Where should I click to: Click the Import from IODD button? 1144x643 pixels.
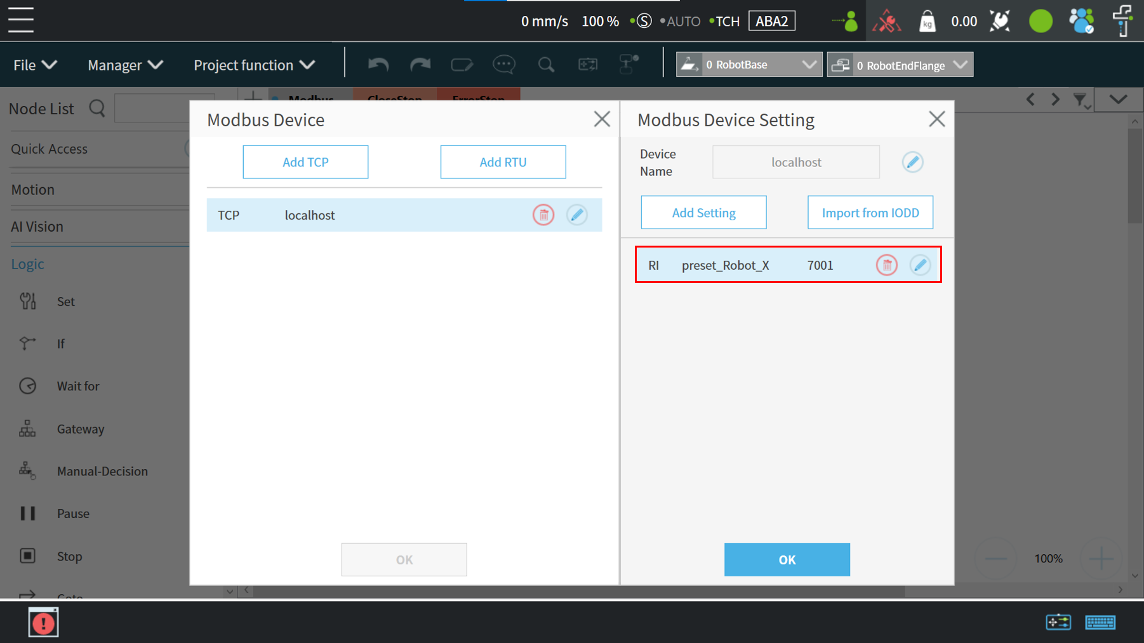click(870, 213)
